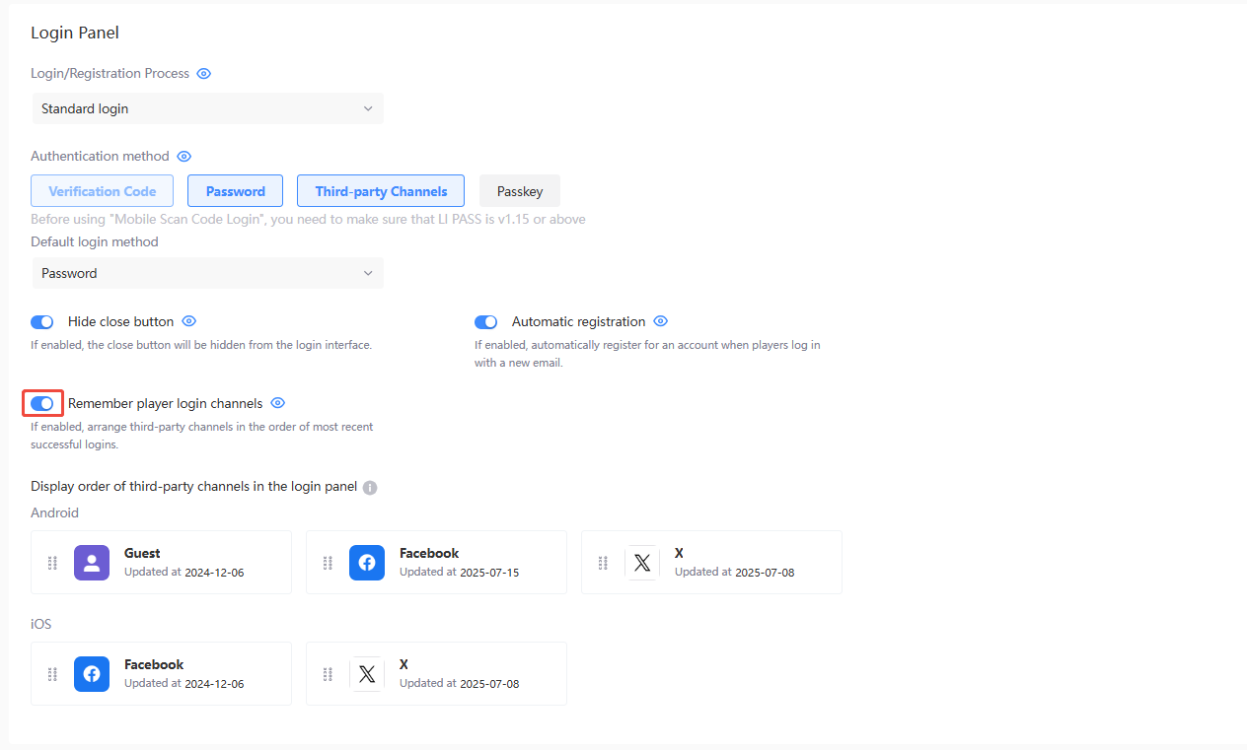
Task: Turn off Automatic registration
Action: [x=485, y=321]
